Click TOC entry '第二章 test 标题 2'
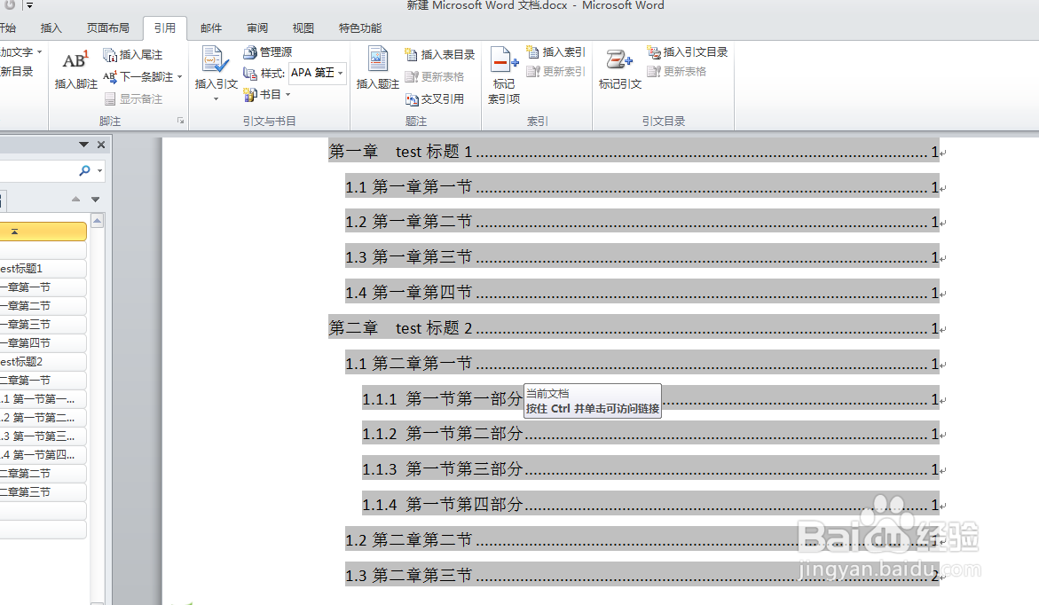The width and height of the screenshot is (1039, 605). [634, 328]
